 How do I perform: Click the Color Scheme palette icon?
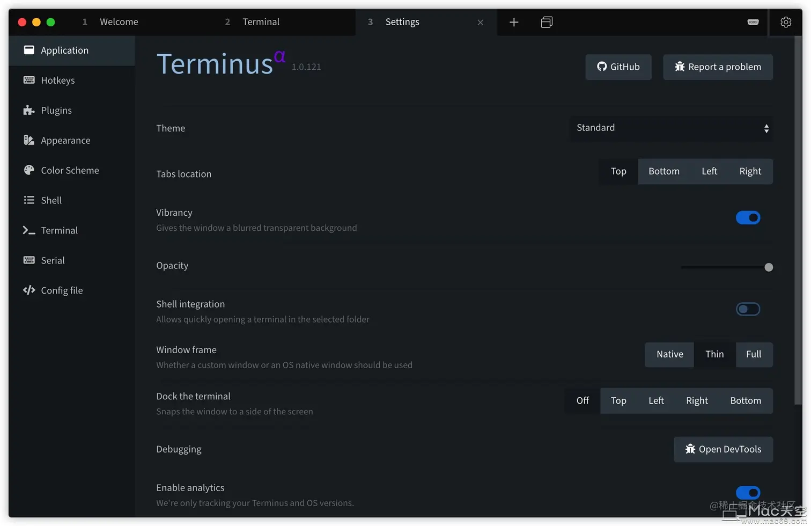coord(29,170)
